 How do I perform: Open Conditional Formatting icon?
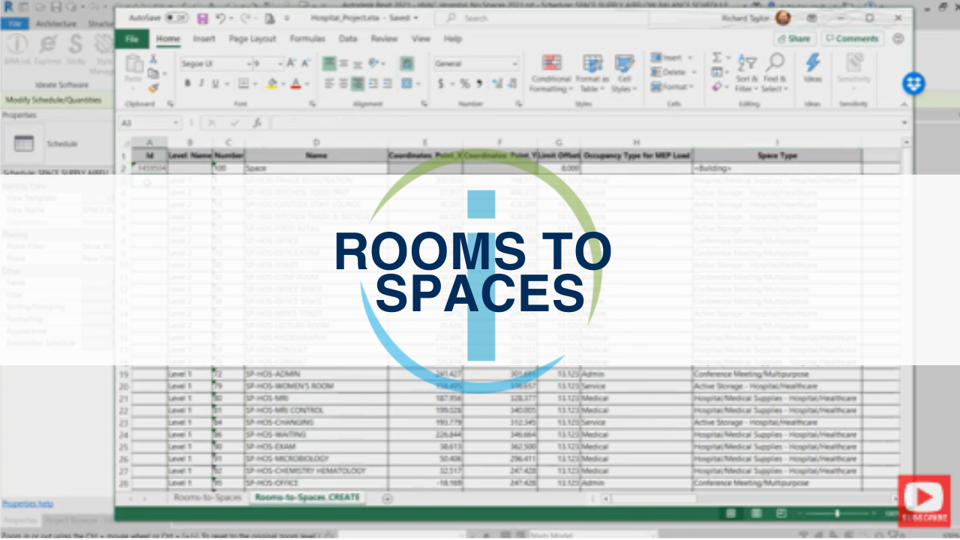[x=551, y=63]
